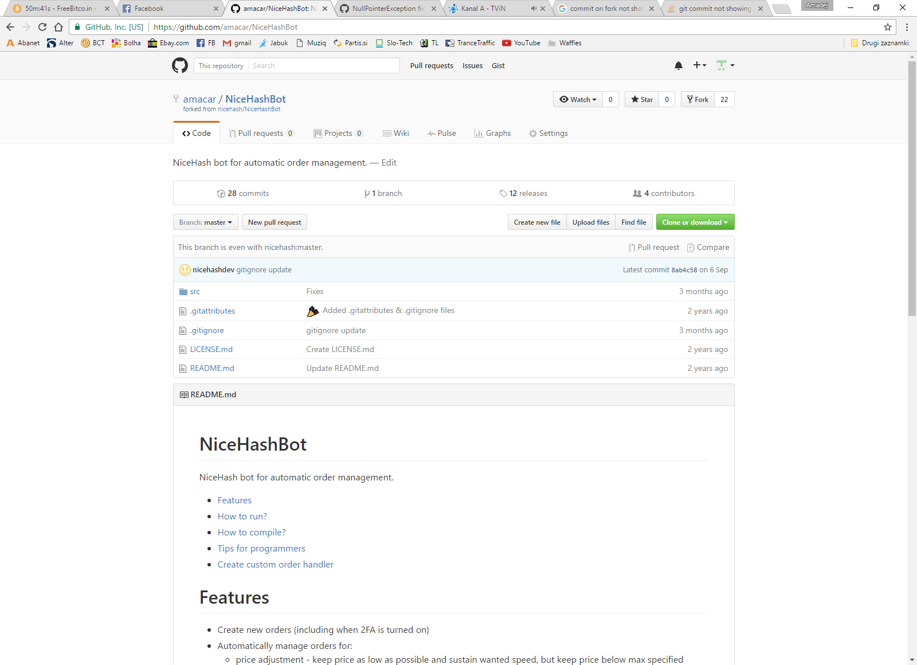Open the LICENSE.md file
917x665 pixels.
tap(211, 350)
